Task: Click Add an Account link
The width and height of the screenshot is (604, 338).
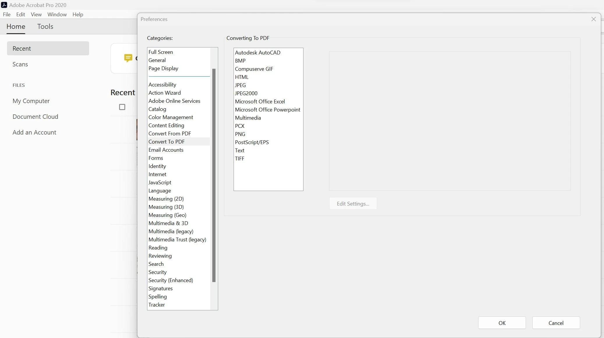Action: [x=34, y=132]
